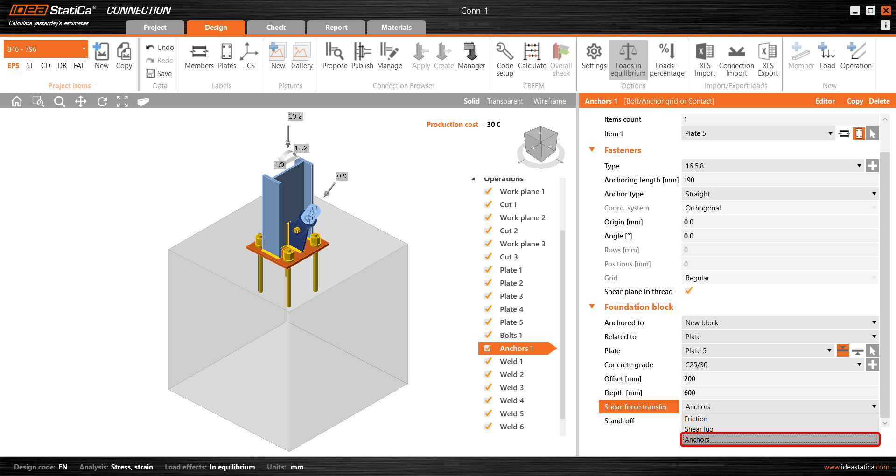Screen dimensions: 896x476
Task: Add new fastener type with plus icon
Action: coord(872,166)
